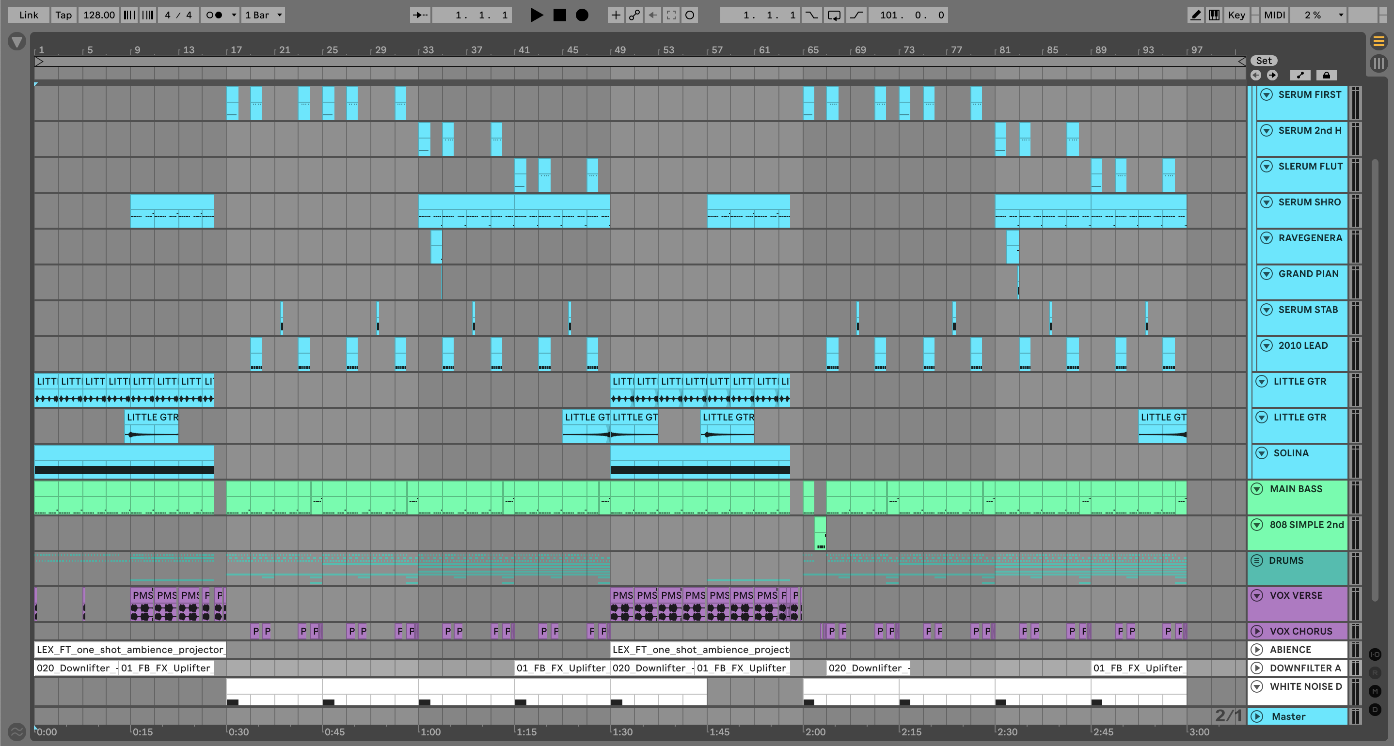
Task: Fold the DRUMS group track
Action: tap(1257, 560)
